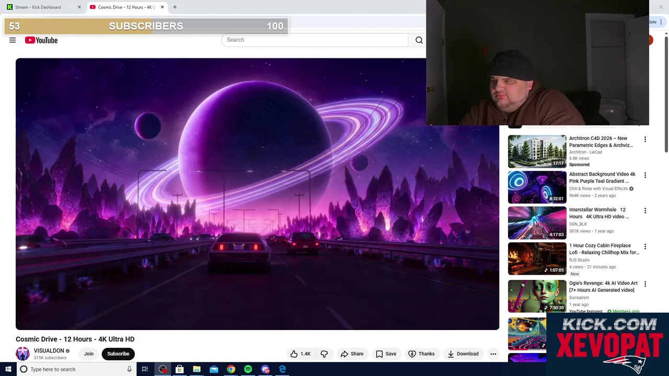Open the Ogie's Revenge video thumbnail
Image resolution: width=669 pixels, height=376 pixels.
(x=537, y=296)
